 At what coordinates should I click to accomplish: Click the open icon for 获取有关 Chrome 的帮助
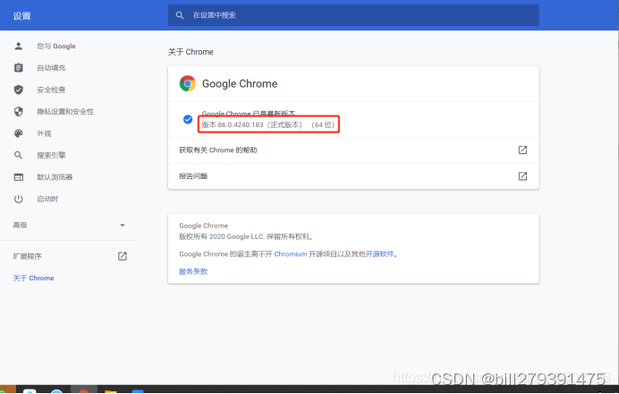coord(522,150)
